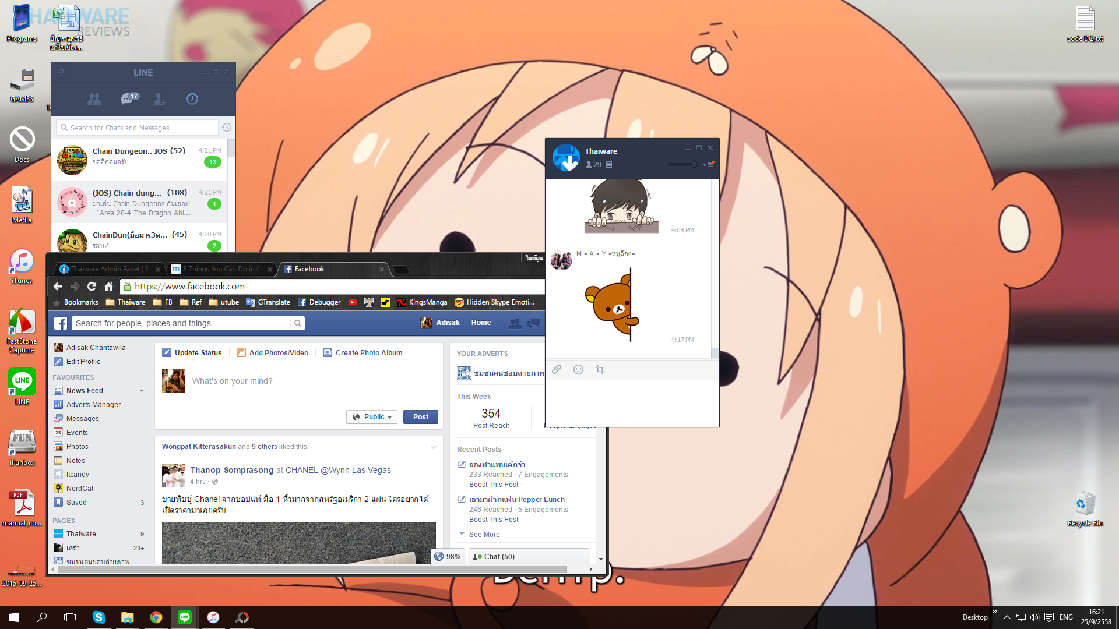This screenshot has width=1119, height=629.
Task: Open the Adverts Manager link
Action: [x=93, y=405]
